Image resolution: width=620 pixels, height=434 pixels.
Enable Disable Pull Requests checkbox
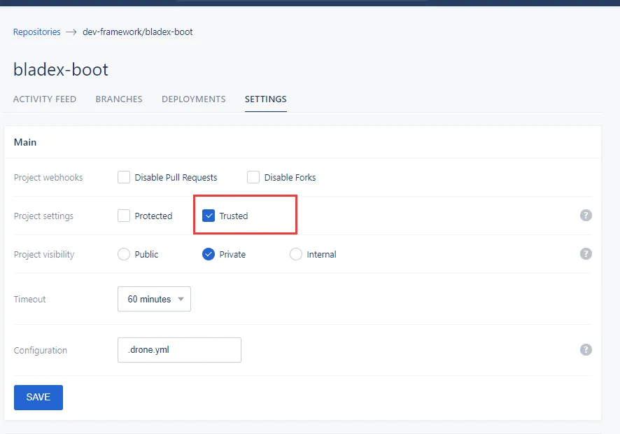tap(124, 177)
